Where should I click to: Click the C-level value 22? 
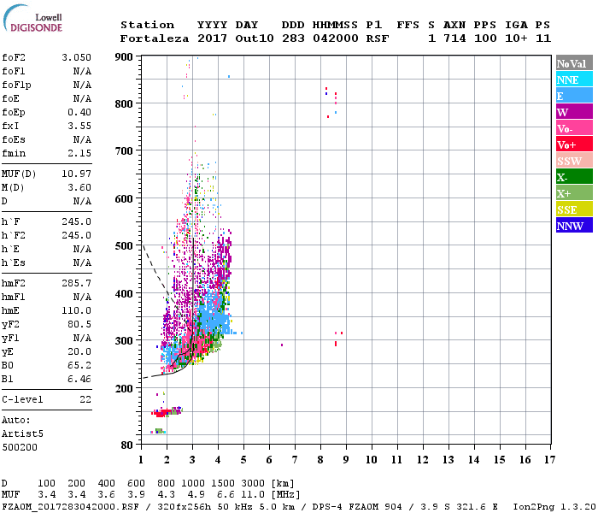tap(85, 399)
